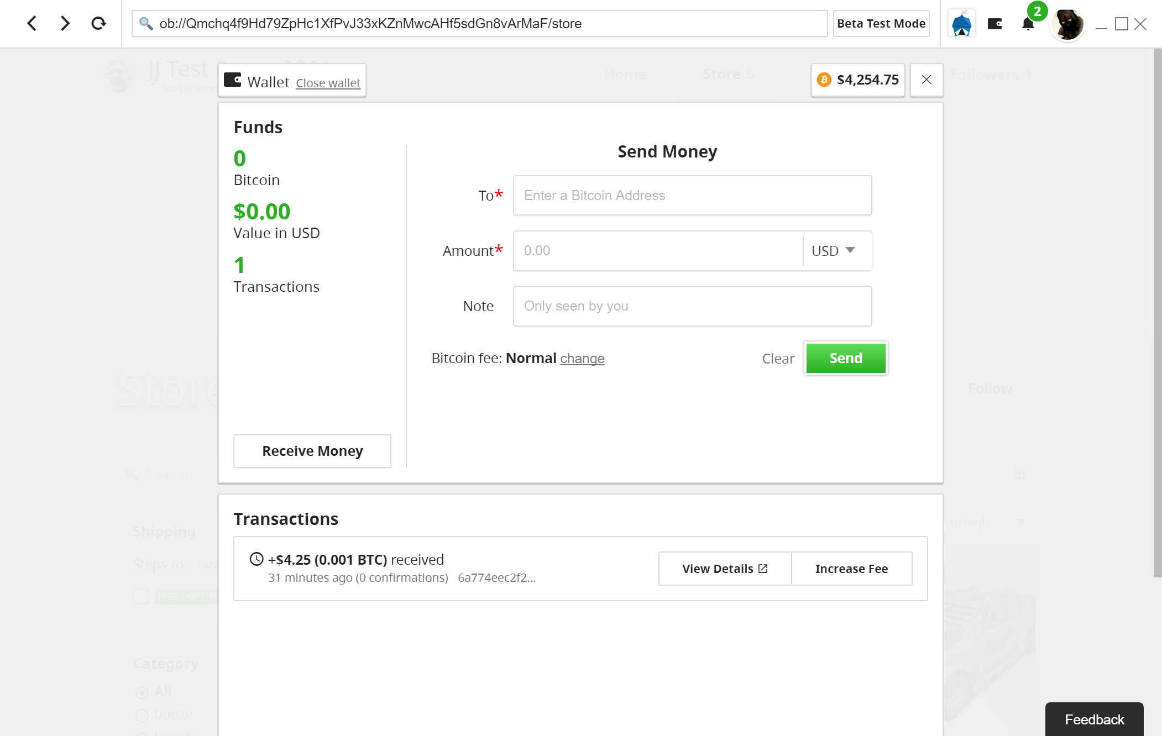Image resolution: width=1162 pixels, height=736 pixels.
Task: Open notifications via the bell icon
Action: coord(1027,23)
